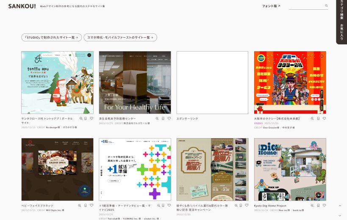Open the 済生会熊本予防医療センター thumbnail
Screen dimensions: 347x220
(x=135, y=83)
